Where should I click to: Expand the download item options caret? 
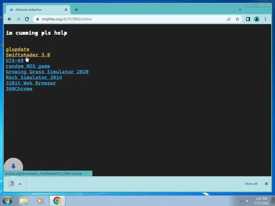click(x=20, y=184)
